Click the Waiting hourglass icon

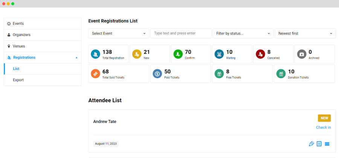tap(219, 54)
